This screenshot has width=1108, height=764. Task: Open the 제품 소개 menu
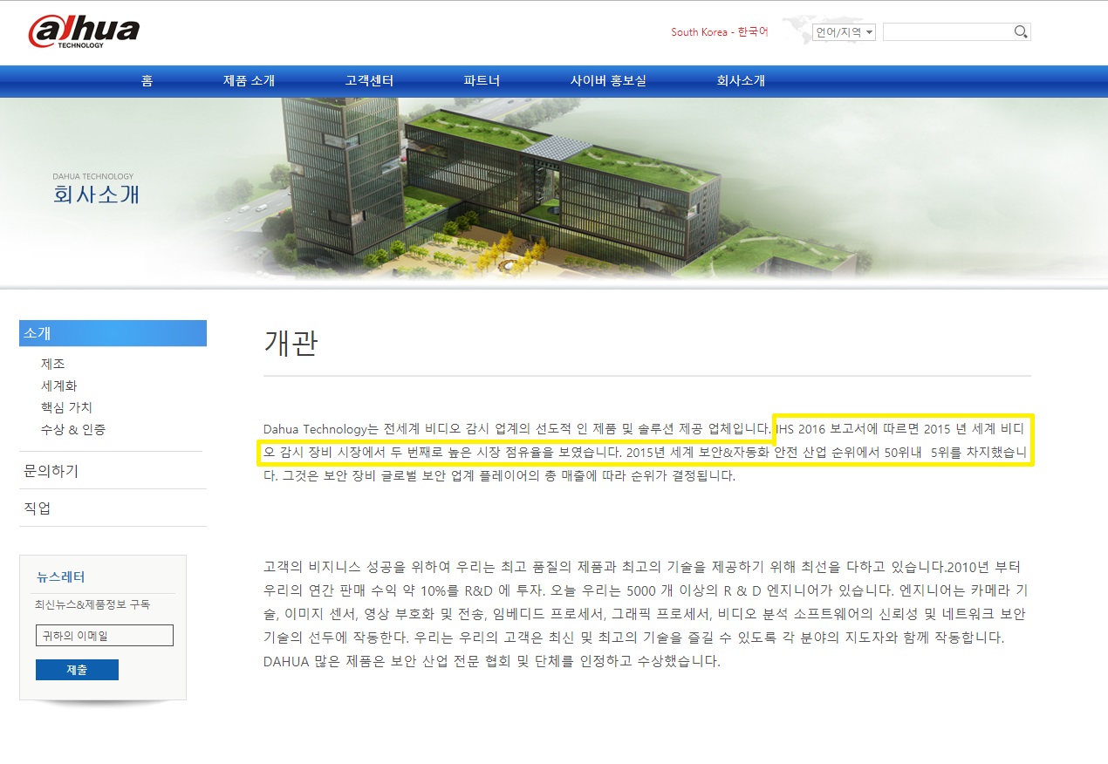250,81
